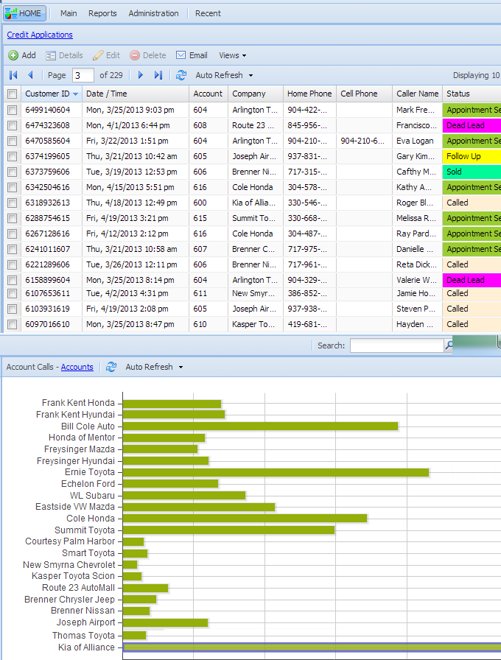Click account number 611 cell
This screenshot has height=660, width=501.
200,293
